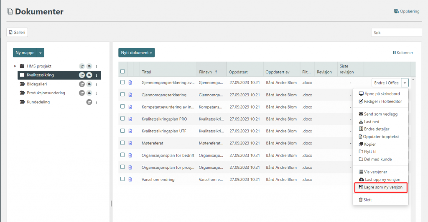Check the box for Kompetansevurdering row

[x=122, y=107]
